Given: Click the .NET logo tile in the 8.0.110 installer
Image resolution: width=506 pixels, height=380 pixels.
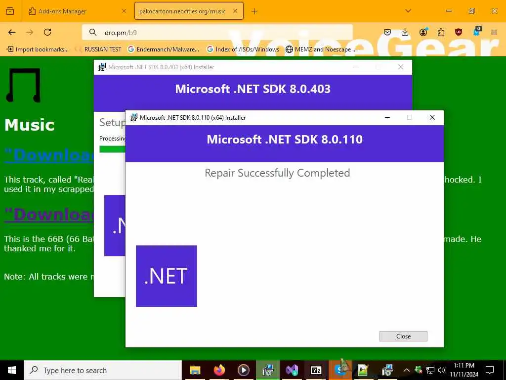Looking at the screenshot, I should [166, 276].
